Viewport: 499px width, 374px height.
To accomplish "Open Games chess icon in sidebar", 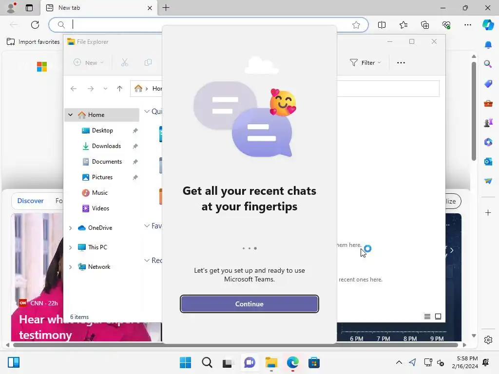I will coord(488,123).
